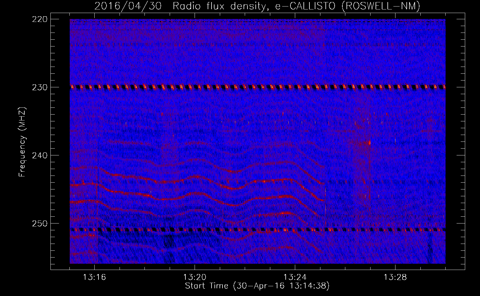Click the 250 frequency tick label
The height and width of the screenshot is (296, 480).
[39, 223]
